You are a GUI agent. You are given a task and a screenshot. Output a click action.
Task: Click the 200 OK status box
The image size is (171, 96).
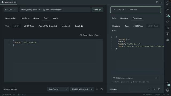135,10
